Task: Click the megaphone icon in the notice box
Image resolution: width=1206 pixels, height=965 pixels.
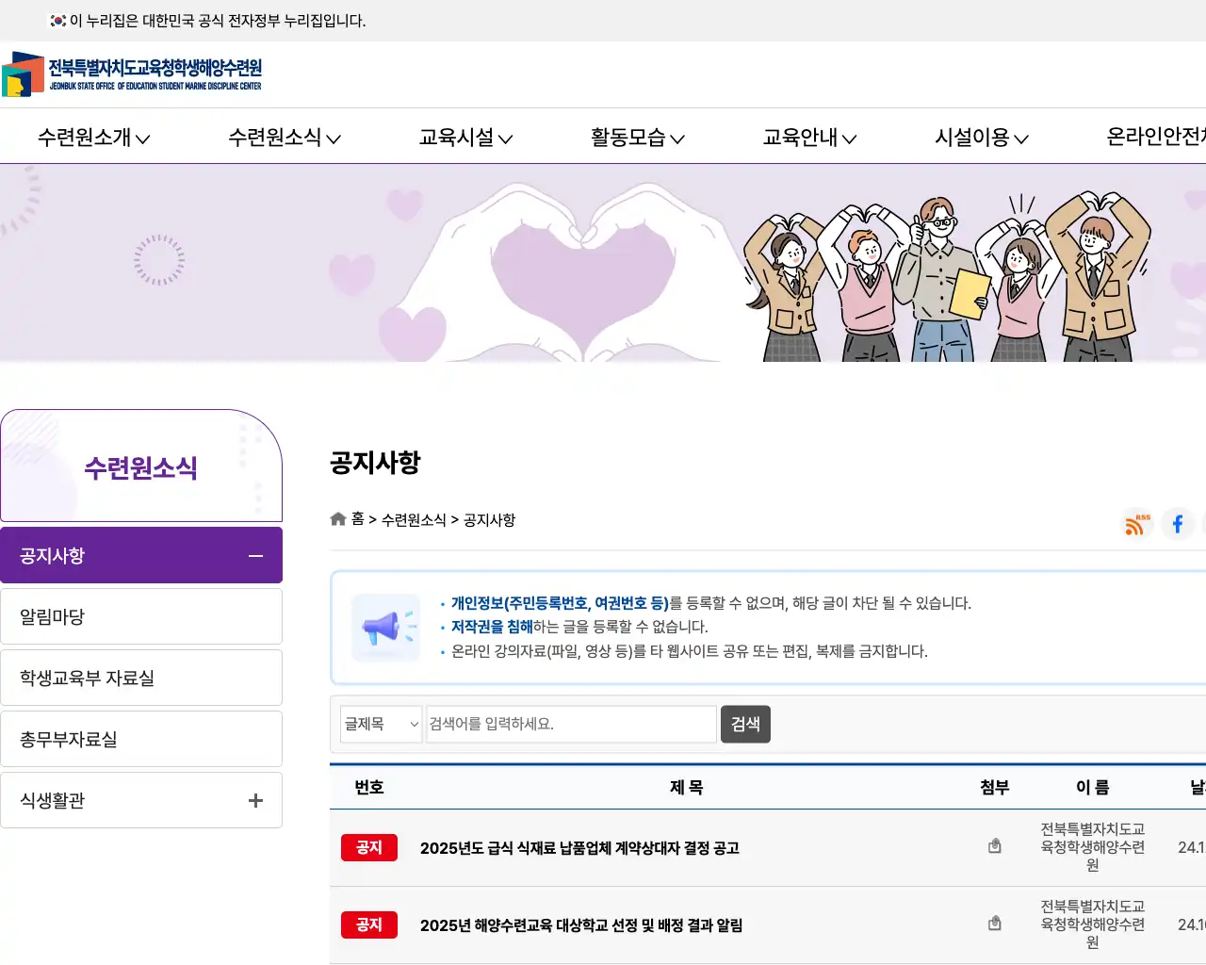Action: [x=386, y=628]
